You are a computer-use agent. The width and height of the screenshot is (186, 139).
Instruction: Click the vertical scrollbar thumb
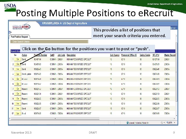176,72
